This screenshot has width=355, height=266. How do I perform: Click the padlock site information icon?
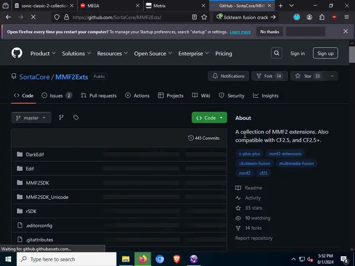[x=66, y=17]
